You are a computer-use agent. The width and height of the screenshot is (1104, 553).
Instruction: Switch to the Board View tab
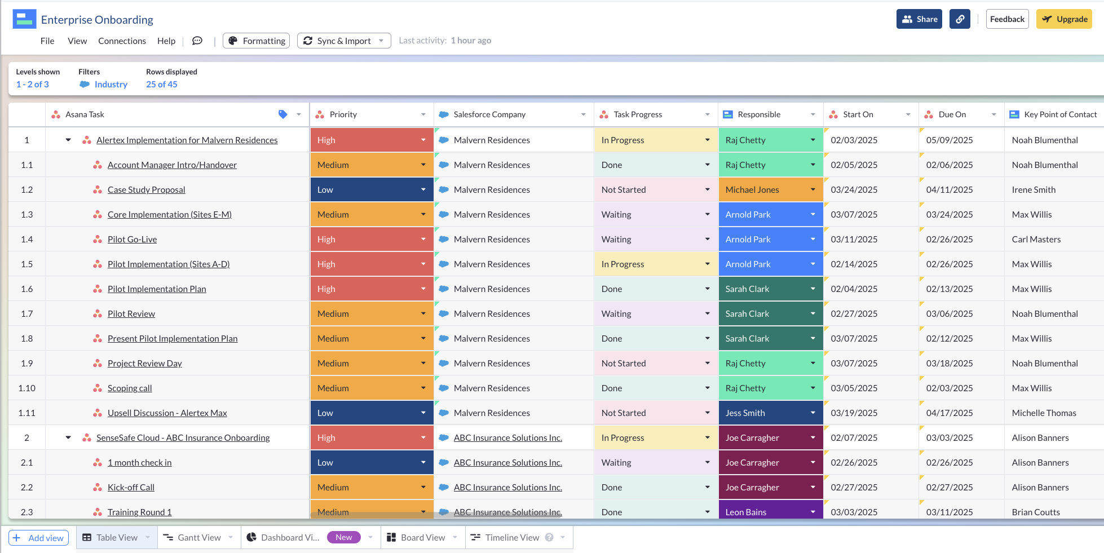(423, 538)
